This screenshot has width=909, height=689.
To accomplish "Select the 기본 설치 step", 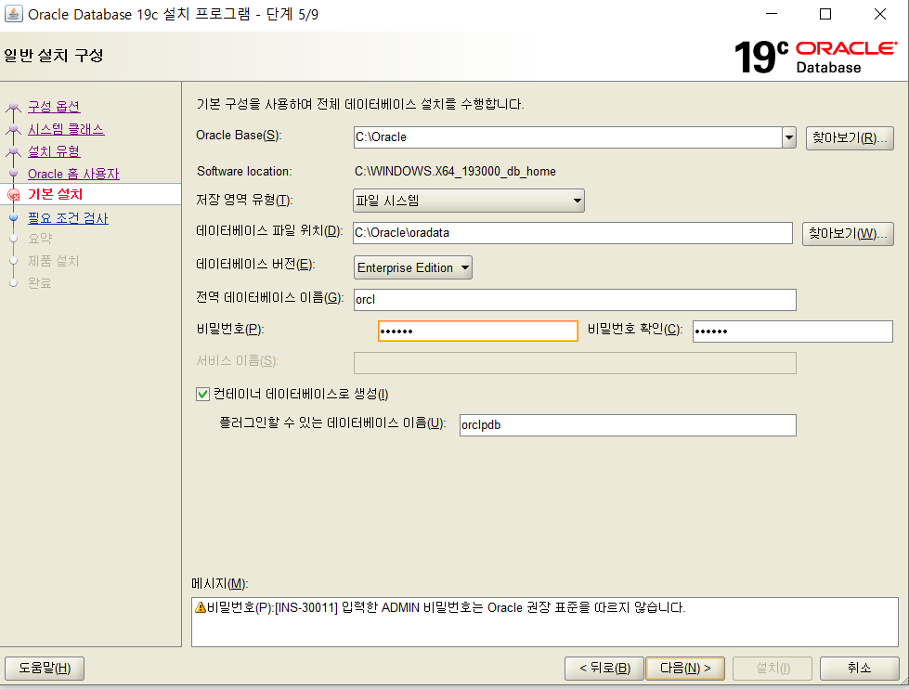I will tap(55, 194).
